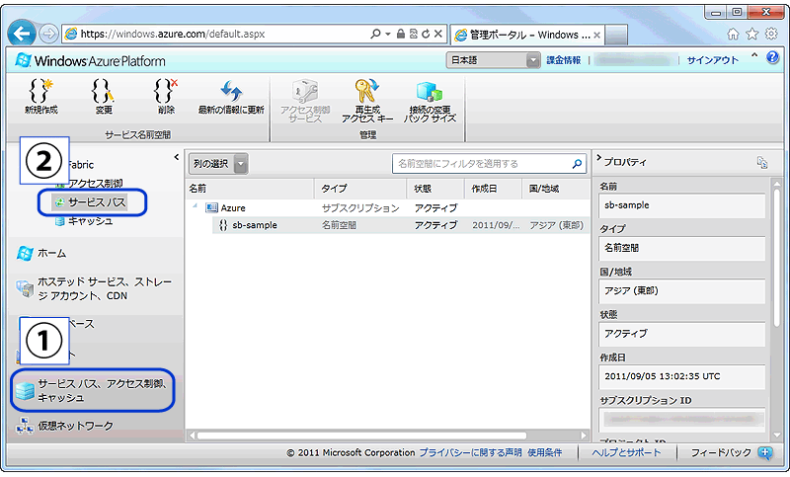Reload page with address bar refresh icon

coord(426,34)
